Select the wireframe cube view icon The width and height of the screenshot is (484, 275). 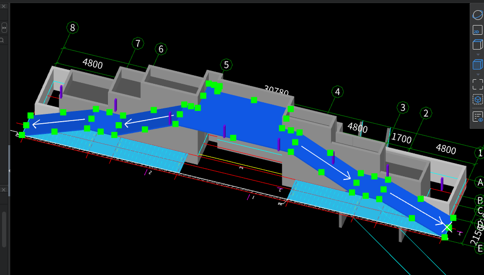pyautogui.click(x=477, y=44)
